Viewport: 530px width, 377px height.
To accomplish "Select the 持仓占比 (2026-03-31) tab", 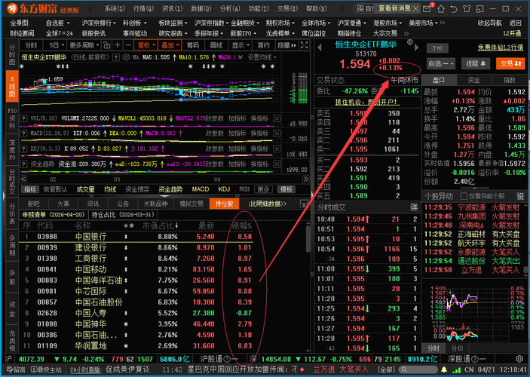I will click(x=123, y=214).
